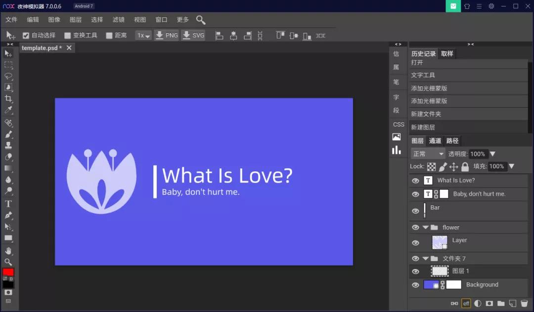Add a new adjustment layer
534x312 pixels.
pyautogui.click(x=478, y=303)
